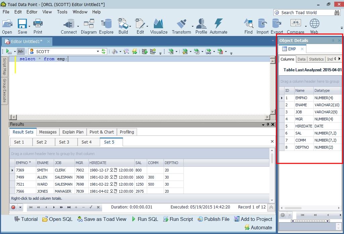Expand the SCOTT schema dropdown
Viewport: 344px width, 234px height.
coord(98,51)
